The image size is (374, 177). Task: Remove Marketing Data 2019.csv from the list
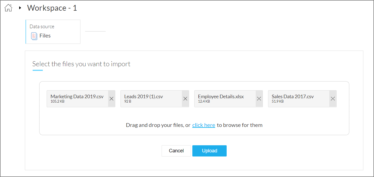(x=111, y=99)
